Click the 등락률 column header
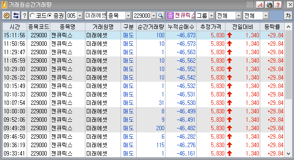This screenshot has width=294, height=160. pyautogui.click(x=272, y=27)
